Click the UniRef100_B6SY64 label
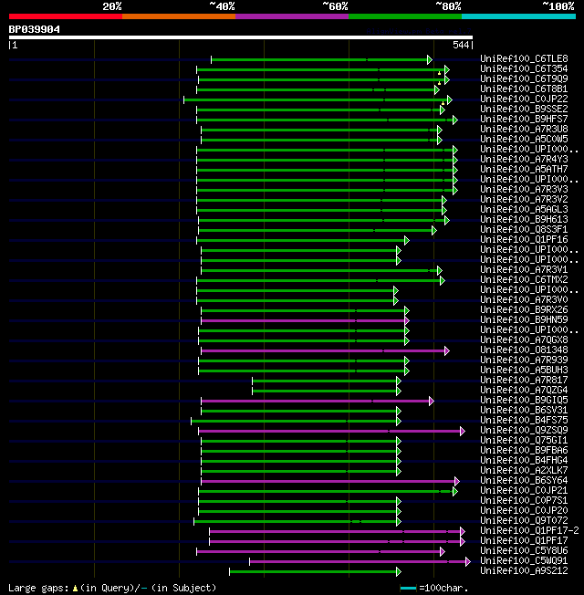 524,480
